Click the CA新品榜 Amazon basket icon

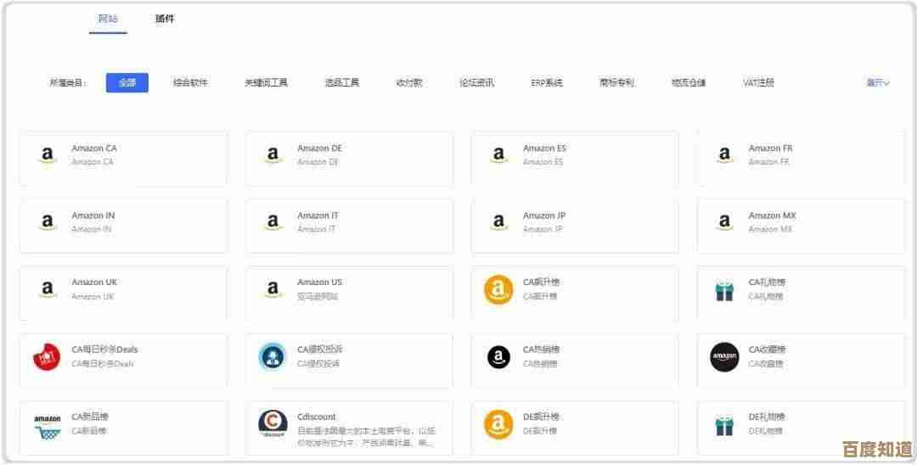coord(47,424)
